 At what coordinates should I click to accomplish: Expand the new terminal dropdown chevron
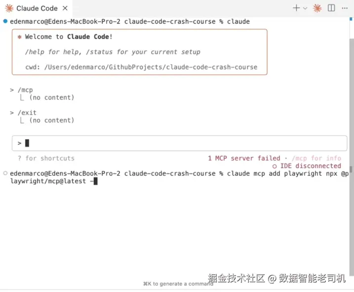[305, 8]
